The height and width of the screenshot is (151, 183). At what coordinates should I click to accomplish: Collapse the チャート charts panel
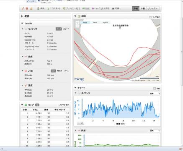75,88
